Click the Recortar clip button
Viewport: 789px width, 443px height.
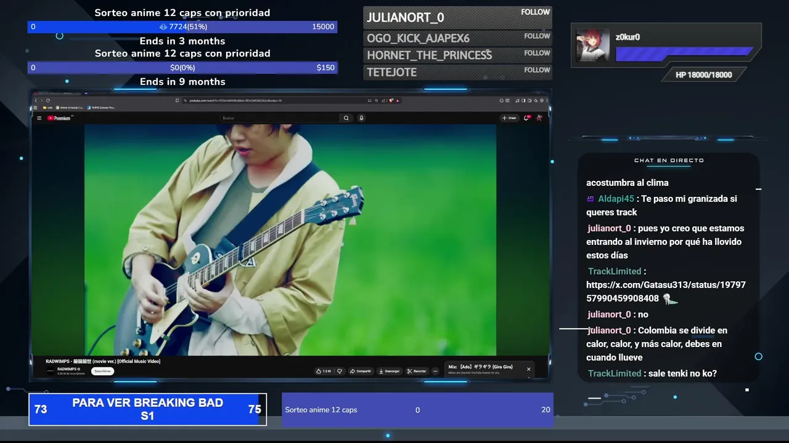[x=417, y=371]
